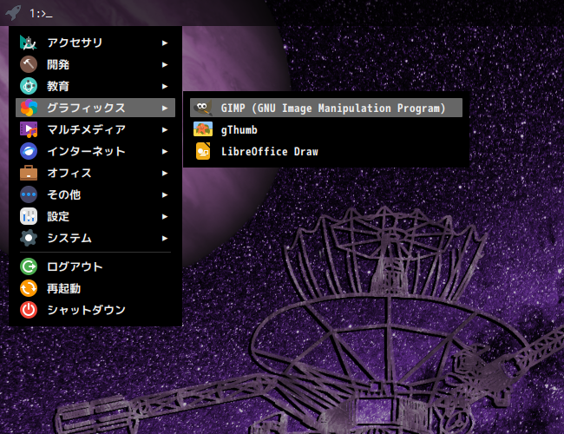
Task: Choose シャットダウン to power off
Action: pos(95,310)
